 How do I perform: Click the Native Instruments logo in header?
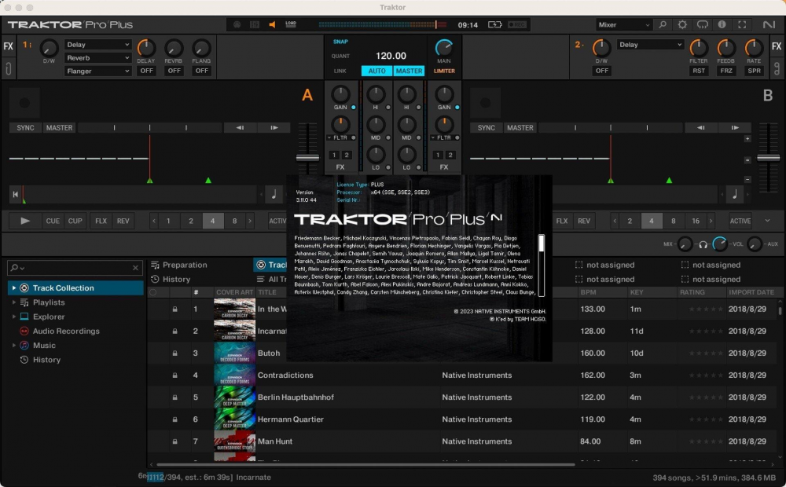point(769,24)
